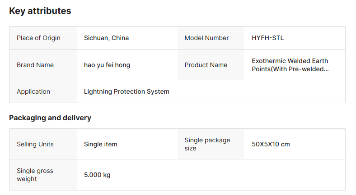
Task: Select the Single gross weight label
Action: (x=35, y=175)
